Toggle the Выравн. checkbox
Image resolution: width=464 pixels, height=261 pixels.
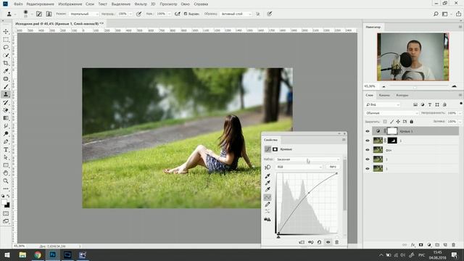coord(186,14)
